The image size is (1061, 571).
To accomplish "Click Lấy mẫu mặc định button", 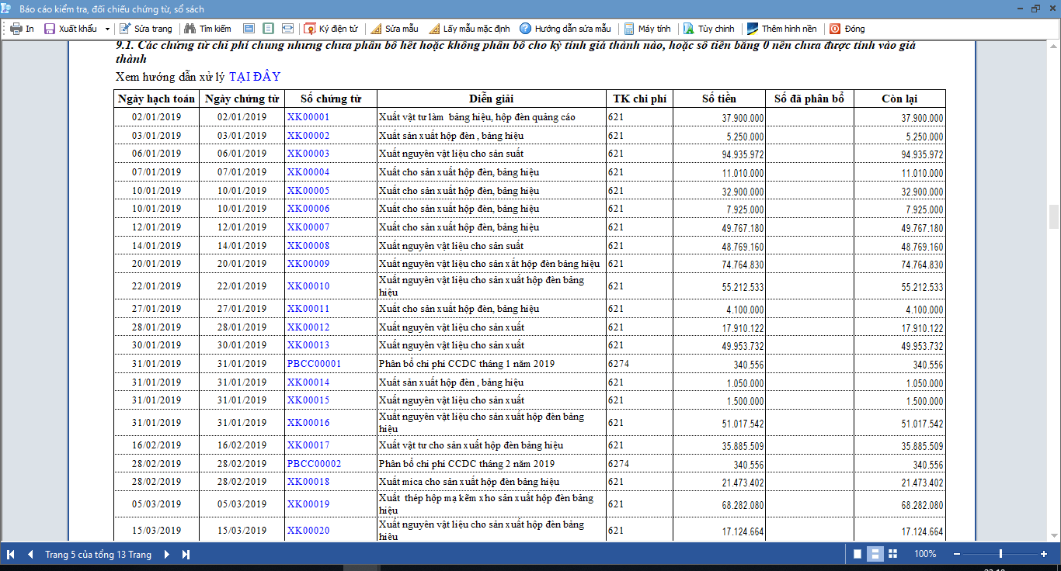I will point(469,29).
